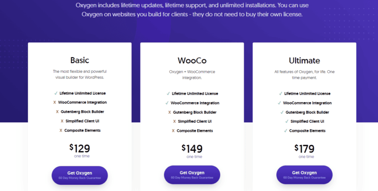This screenshot has height=191, width=378.
Task: Click checkmark beside WooCo's WooCommerce Integration
Action: tap(167, 103)
